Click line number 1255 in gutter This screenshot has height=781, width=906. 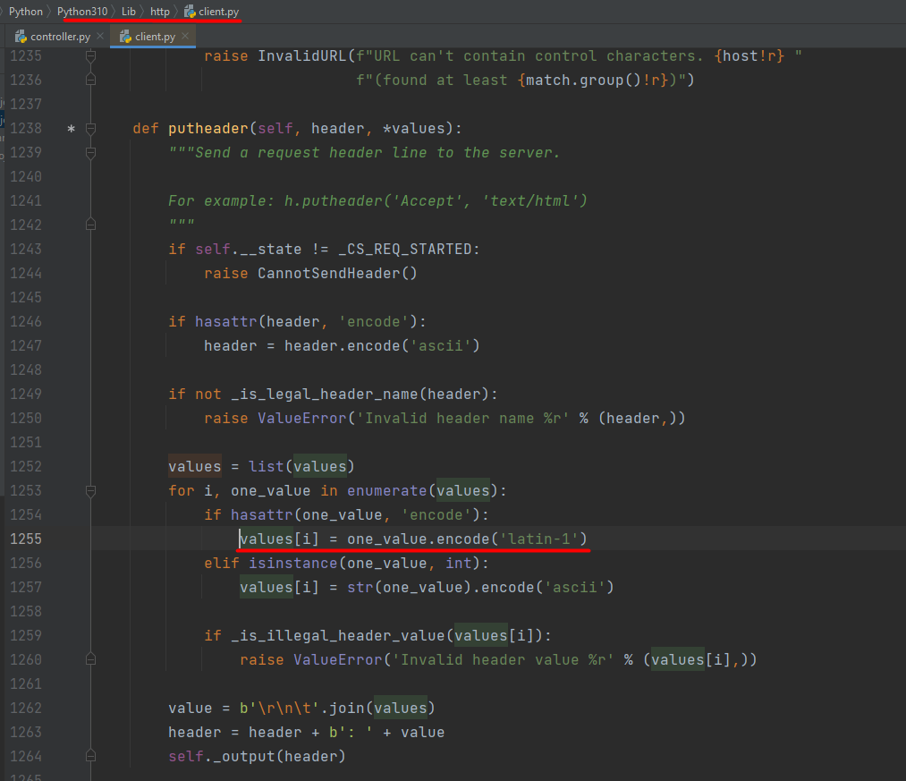[26, 539]
